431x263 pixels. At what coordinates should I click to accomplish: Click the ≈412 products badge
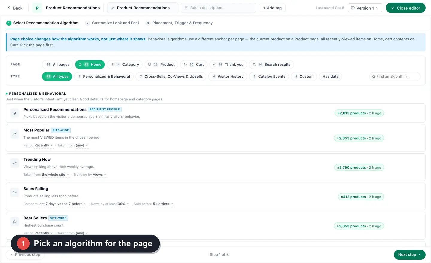coord(361,197)
